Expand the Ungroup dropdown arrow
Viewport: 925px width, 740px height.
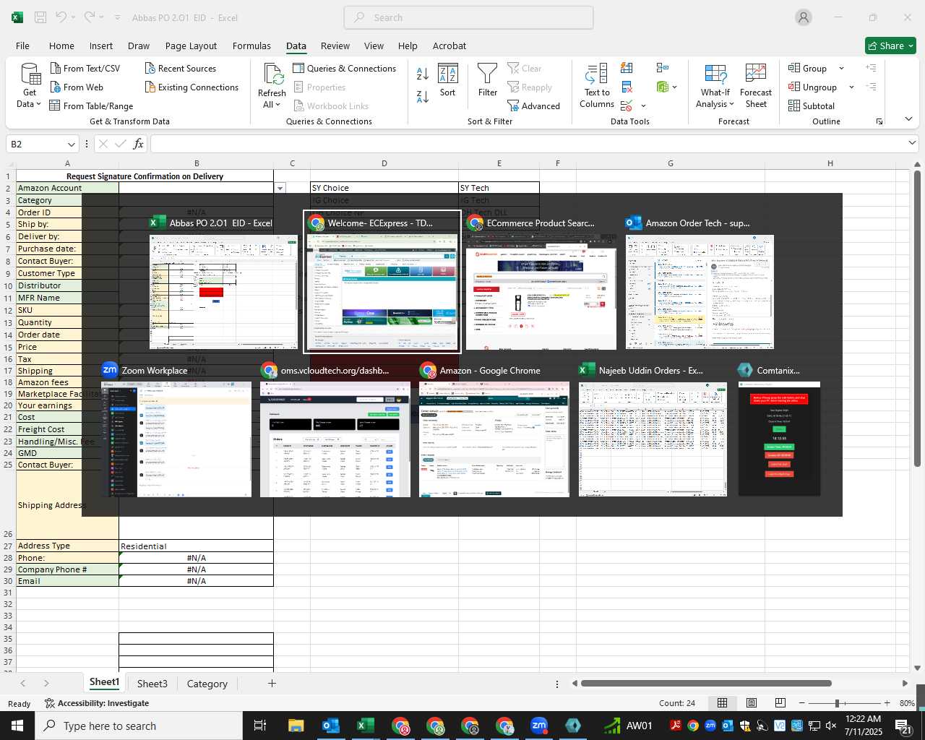pos(851,87)
